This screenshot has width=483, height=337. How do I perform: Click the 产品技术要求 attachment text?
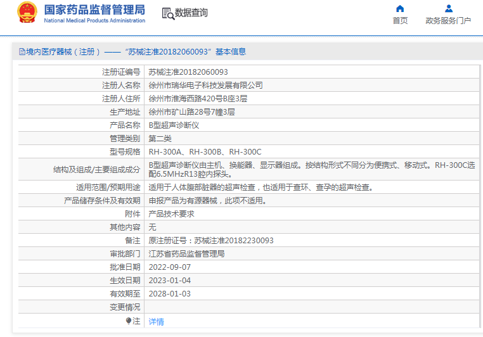coord(171,214)
